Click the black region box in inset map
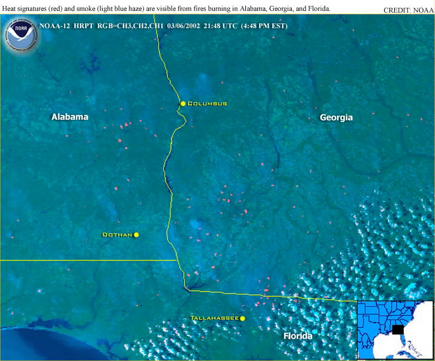435x361 pixels. click(398, 330)
